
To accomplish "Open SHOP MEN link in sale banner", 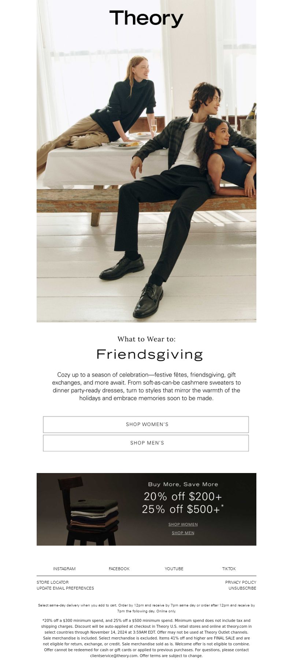I will (x=183, y=533).
